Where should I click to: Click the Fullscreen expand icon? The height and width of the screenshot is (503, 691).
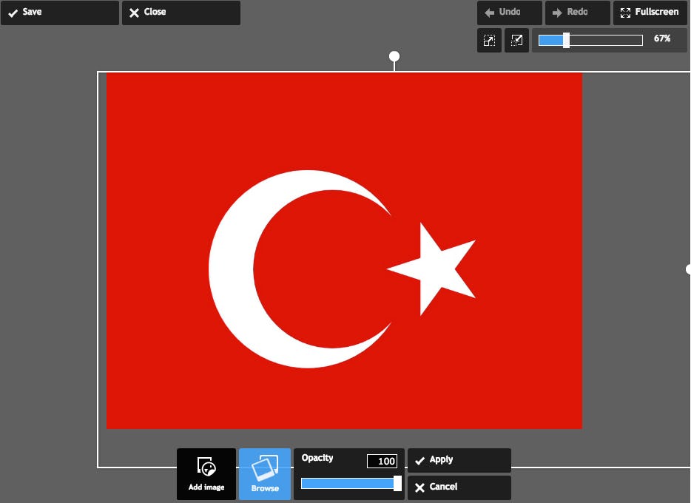pyautogui.click(x=624, y=12)
